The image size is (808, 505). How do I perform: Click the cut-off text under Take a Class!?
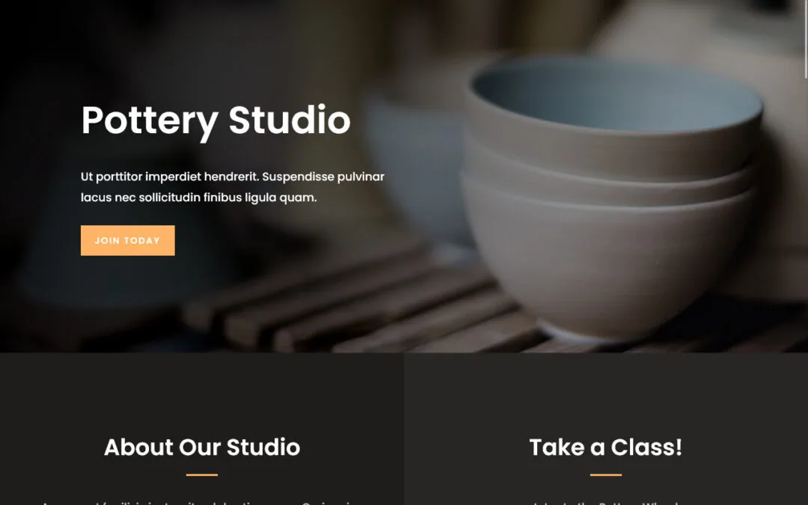(606, 503)
